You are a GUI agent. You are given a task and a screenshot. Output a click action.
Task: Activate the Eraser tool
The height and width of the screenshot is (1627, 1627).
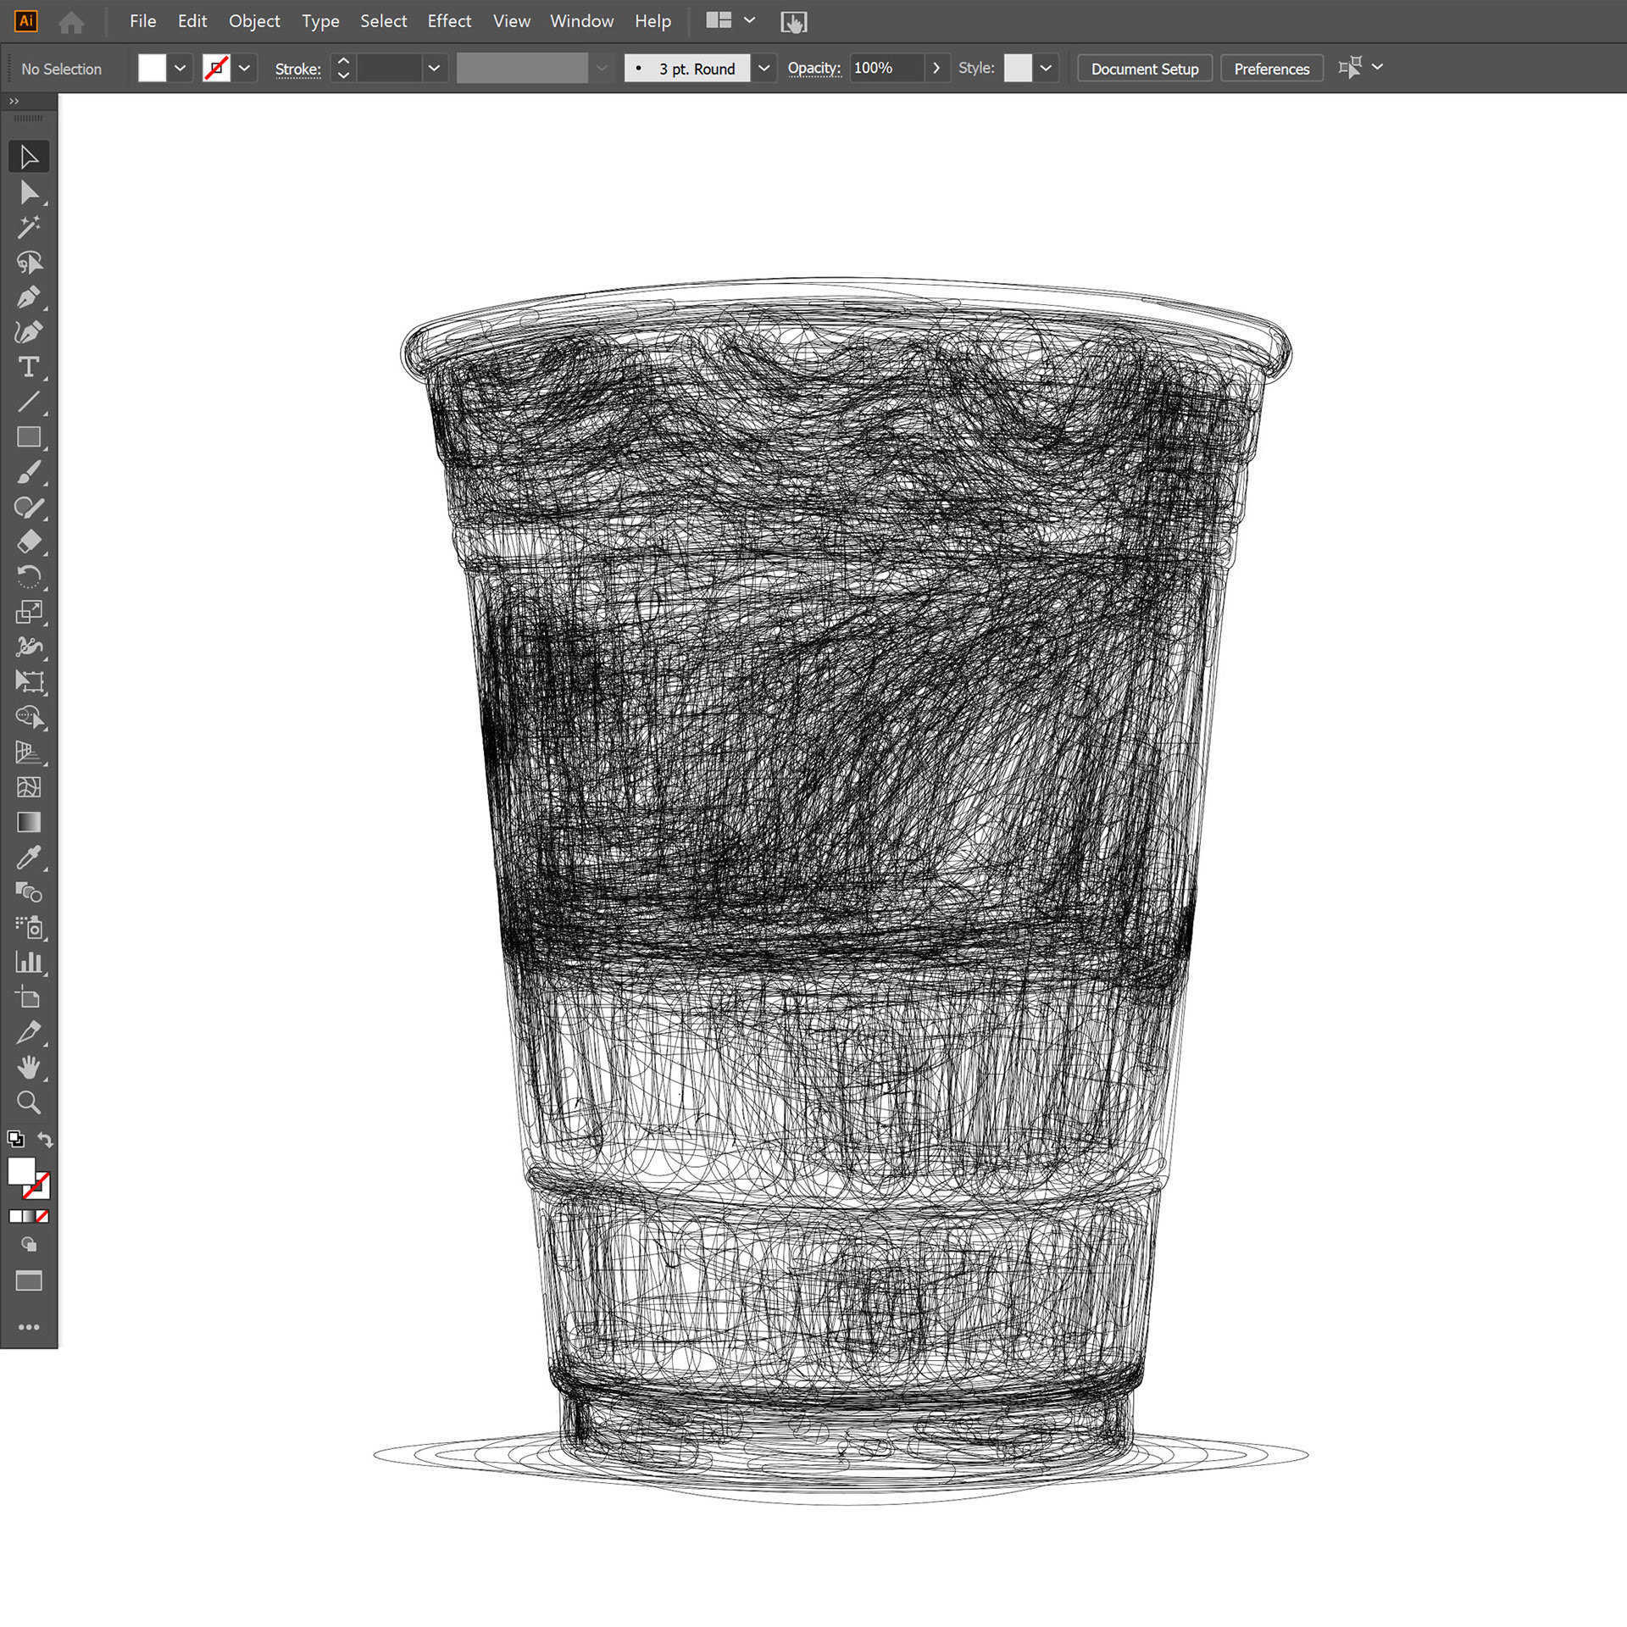[27, 542]
